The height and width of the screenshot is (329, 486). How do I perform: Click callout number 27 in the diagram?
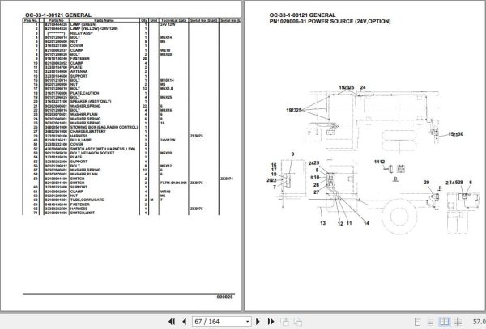click(x=316, y=192)
